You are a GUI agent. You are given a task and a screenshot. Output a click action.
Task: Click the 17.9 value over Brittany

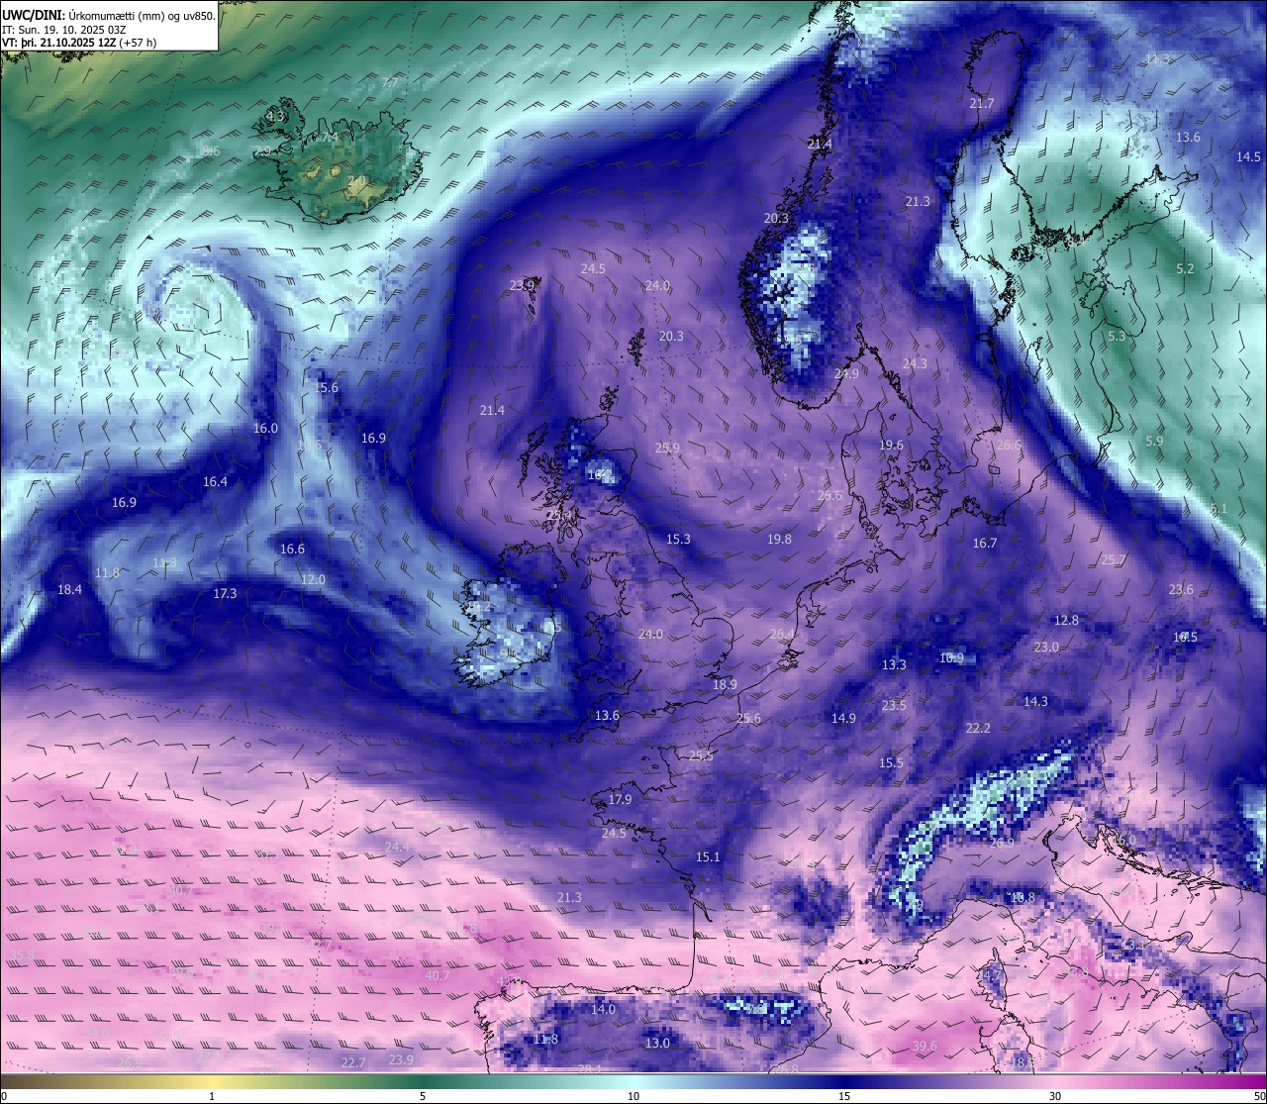(620, 799)
